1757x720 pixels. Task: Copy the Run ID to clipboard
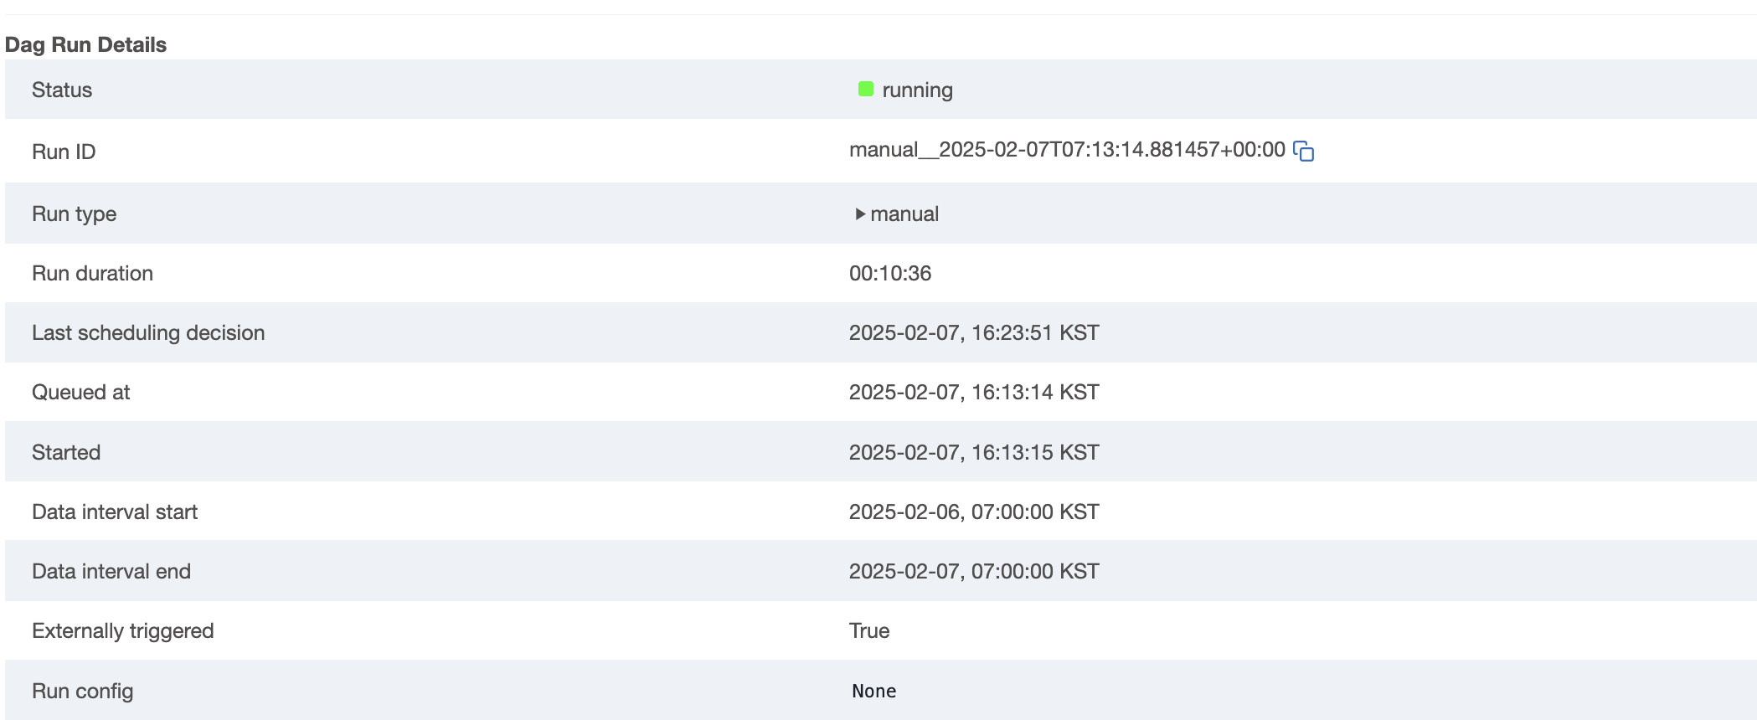1304,152
